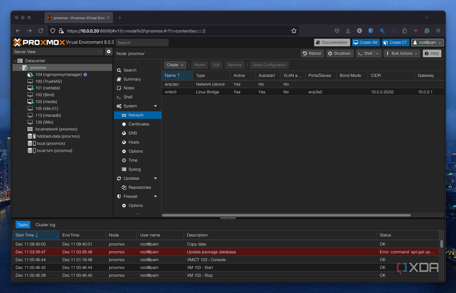Viewport: 456px width, 293px height.
Task: Open the Network menu item
Action: (x=136, y=115)
